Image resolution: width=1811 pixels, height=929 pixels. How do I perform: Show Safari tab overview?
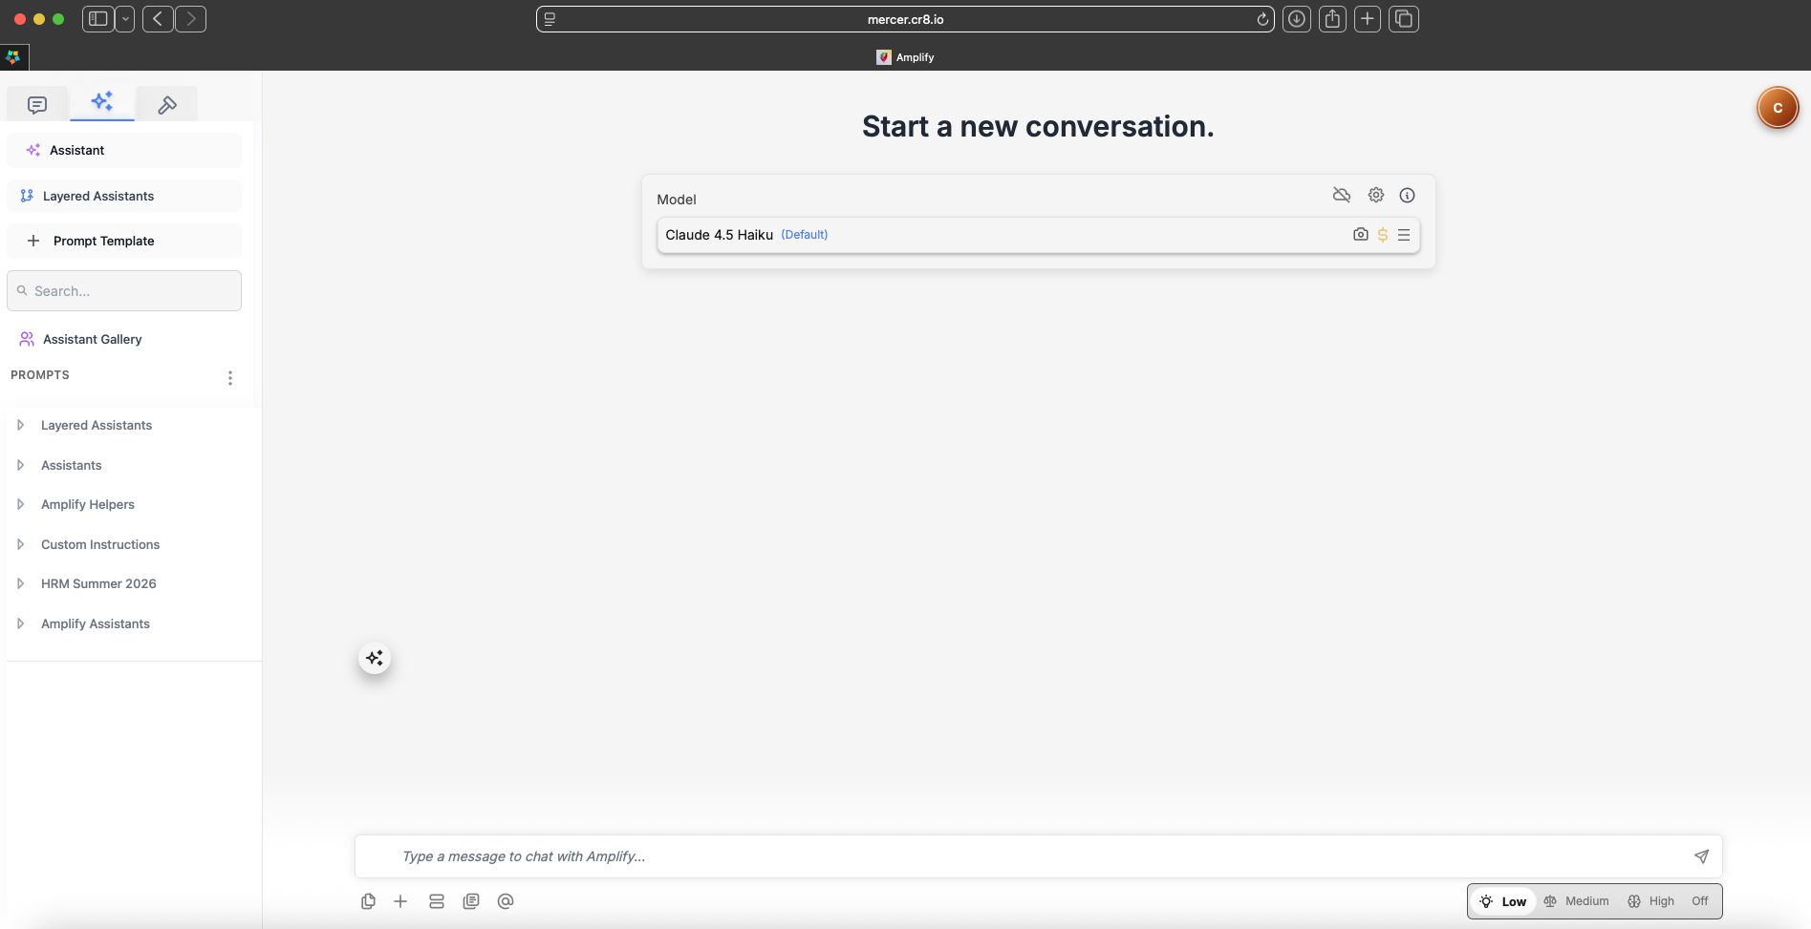(1404, 19)
